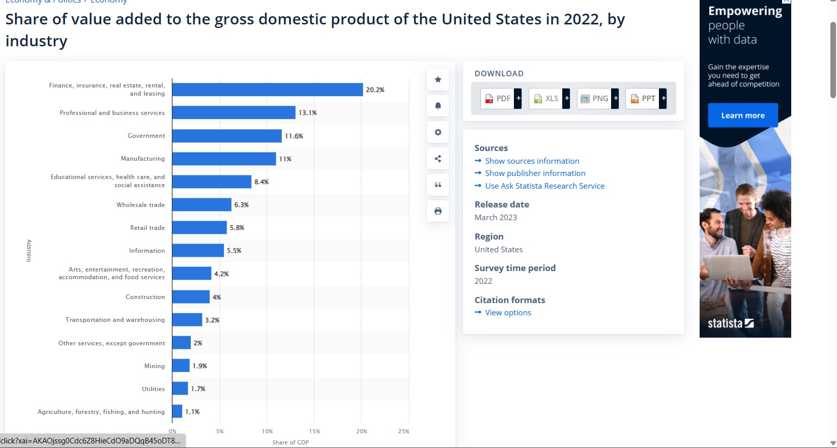
Task: Click the Educational services, health care bar
Action: pos(212,182)
